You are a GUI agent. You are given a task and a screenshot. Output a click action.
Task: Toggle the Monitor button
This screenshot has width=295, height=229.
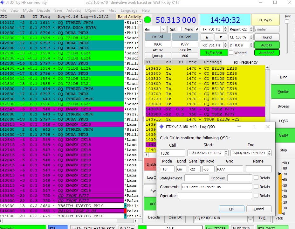click(x=283, y=92)
